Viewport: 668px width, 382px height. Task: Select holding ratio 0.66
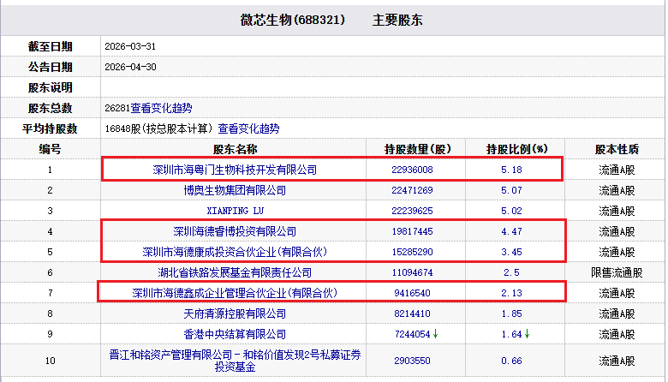pos(511,361)
